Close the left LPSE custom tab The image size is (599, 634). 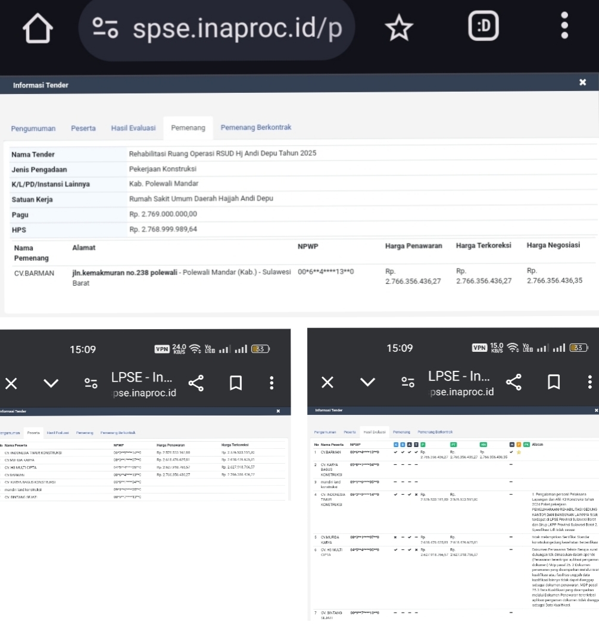pos(11,383)
